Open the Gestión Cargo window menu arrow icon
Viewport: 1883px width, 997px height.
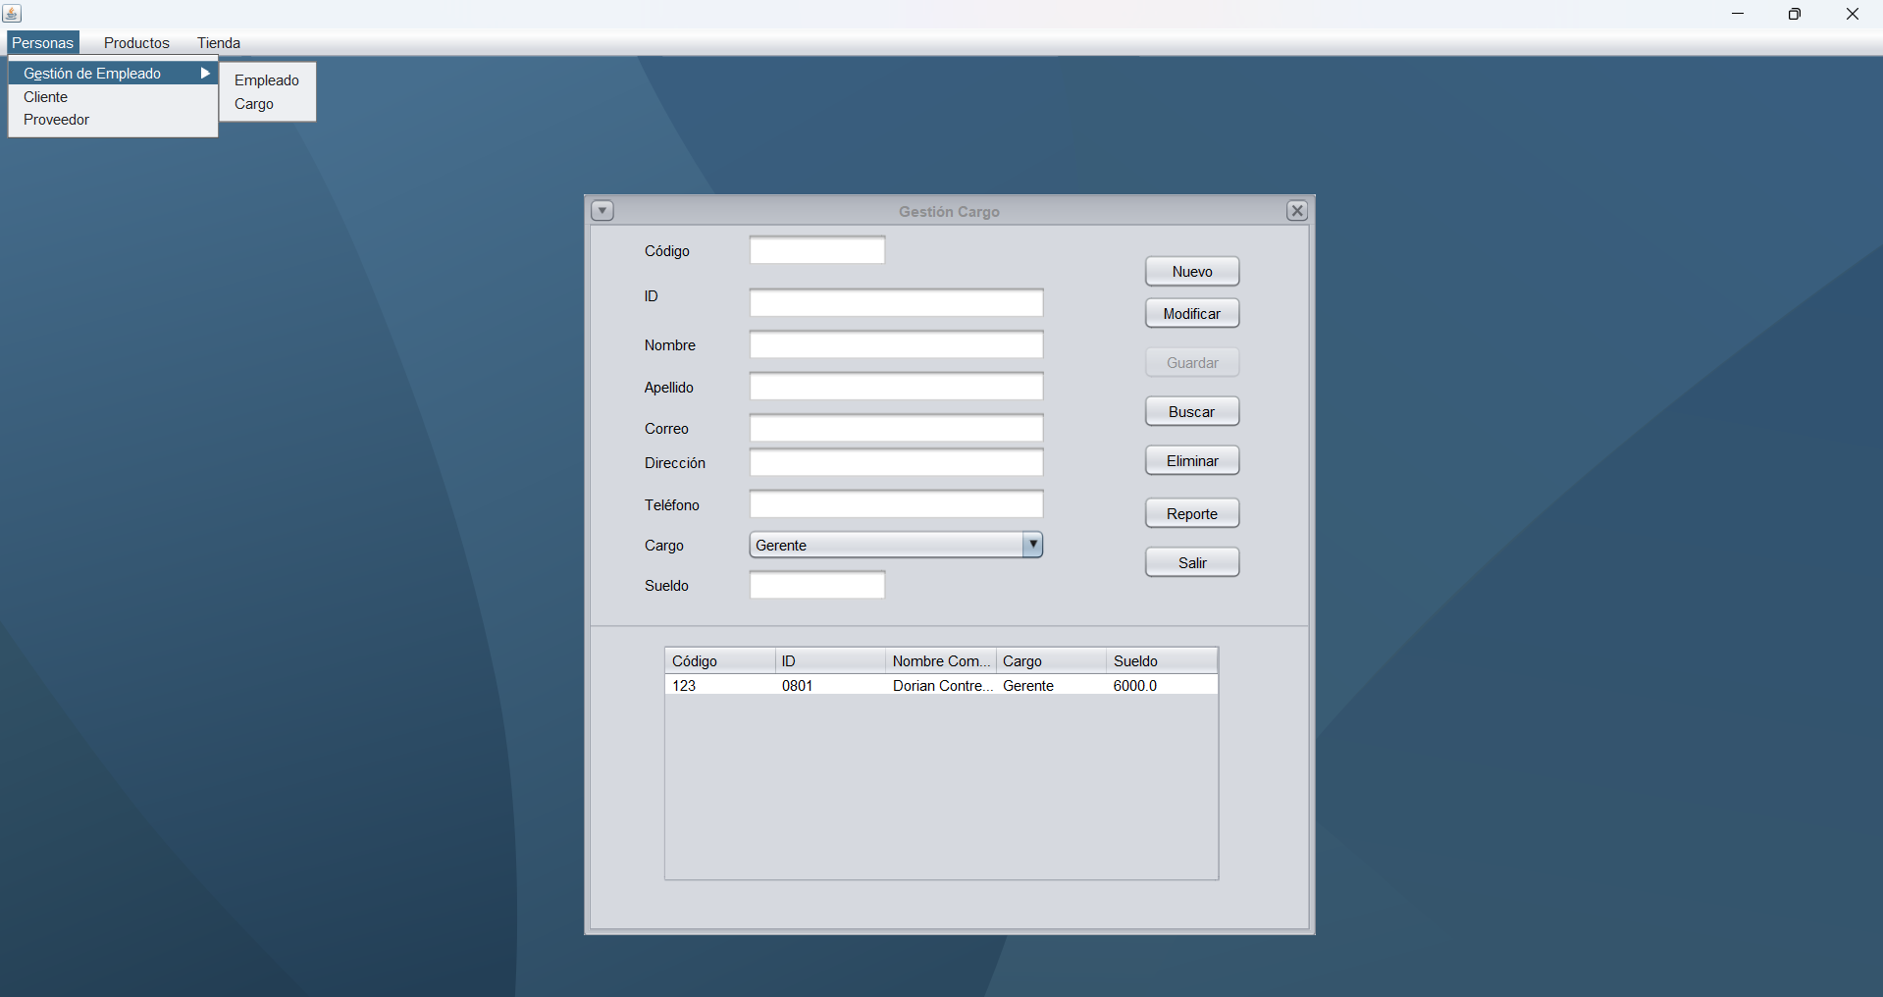pos(602,211)
